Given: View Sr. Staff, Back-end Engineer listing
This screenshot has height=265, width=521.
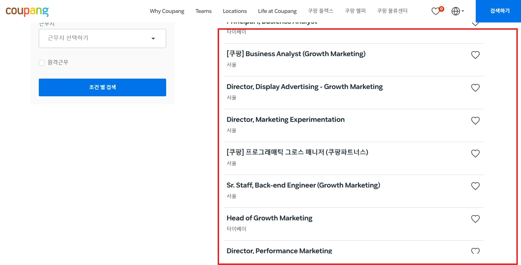Looking at the screenshot, I should click(303, 185).
